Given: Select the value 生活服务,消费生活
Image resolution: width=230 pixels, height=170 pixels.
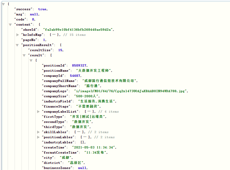Looking at the screenshot, I should click(x=96, y=101).
